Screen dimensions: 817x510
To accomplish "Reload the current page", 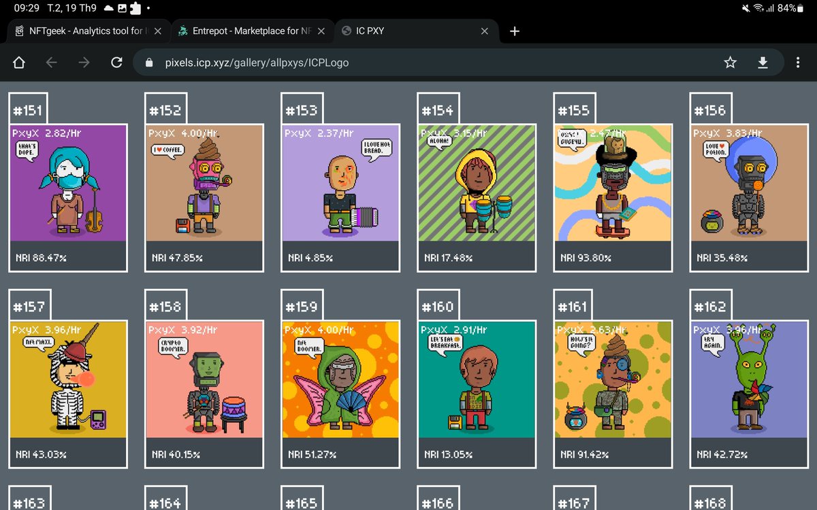I will click(117, 63).
